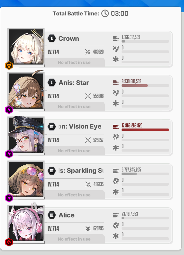Click the Sparkling Summer burst III icon
Screen dimensions: 184x255
(x=52, y=171)
